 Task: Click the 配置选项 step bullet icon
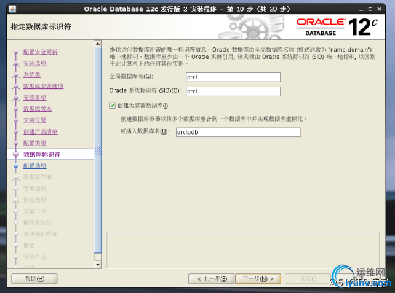(x=16, y=166)
